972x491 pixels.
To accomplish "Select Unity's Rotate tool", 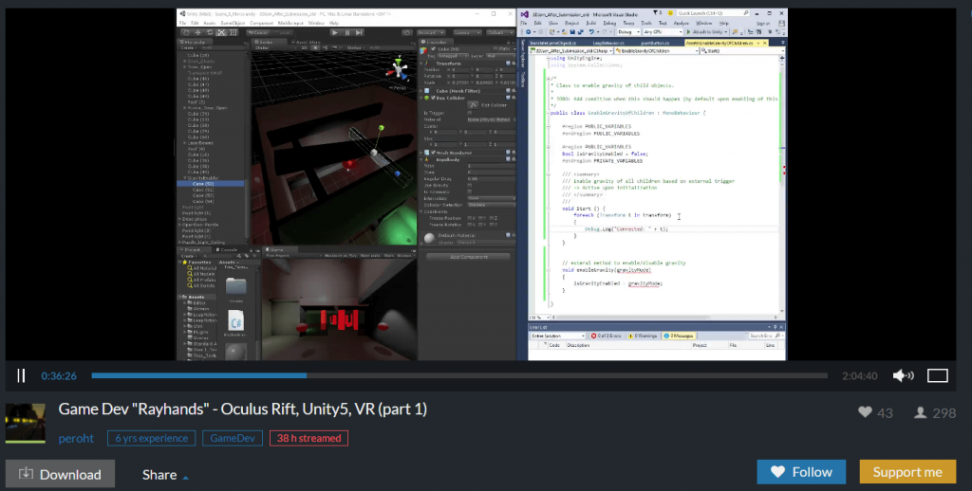I will pos(210,32).
